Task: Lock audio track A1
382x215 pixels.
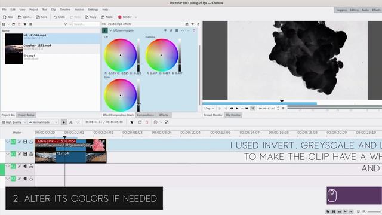Action: tap(31, 166)
